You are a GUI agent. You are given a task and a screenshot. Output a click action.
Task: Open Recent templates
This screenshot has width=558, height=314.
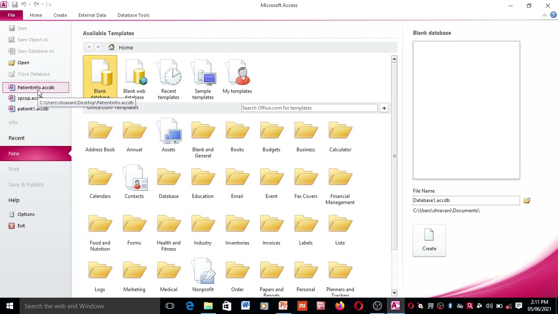(x=169, y=80)
